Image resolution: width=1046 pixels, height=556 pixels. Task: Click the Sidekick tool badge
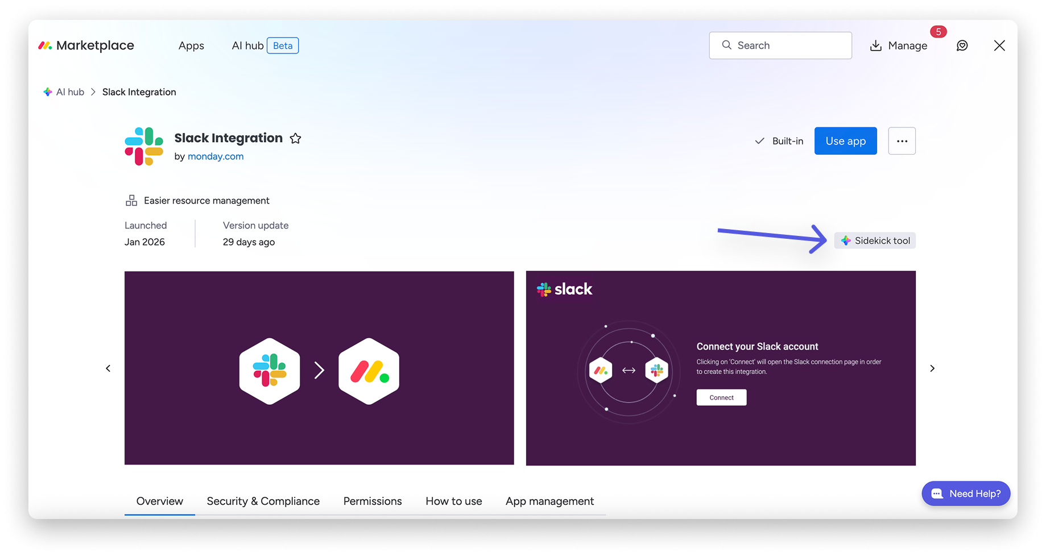coord(875,240)
